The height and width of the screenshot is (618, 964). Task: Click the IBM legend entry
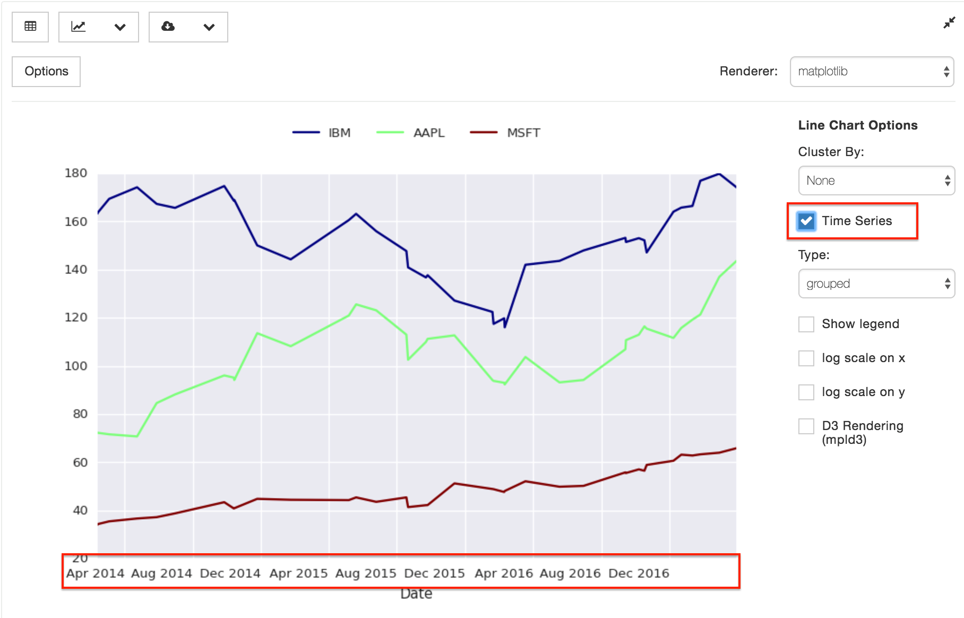322,133
